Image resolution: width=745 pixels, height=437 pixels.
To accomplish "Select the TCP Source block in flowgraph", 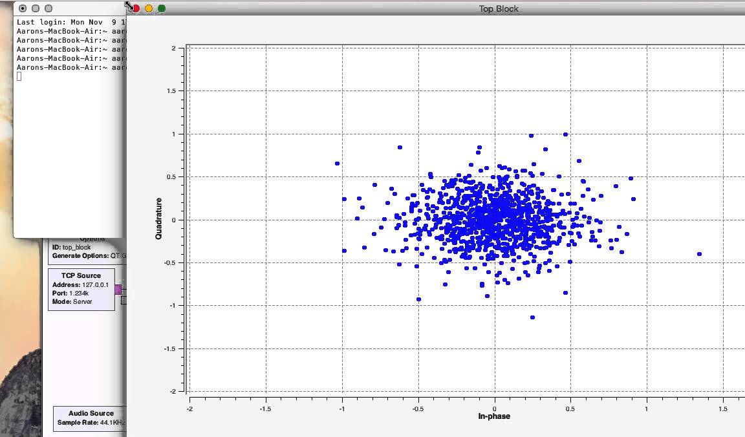I will tap(81, 290).
